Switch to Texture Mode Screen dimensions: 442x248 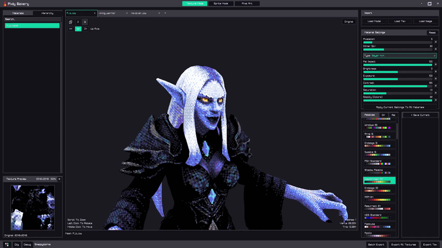[x=195, y=3]
